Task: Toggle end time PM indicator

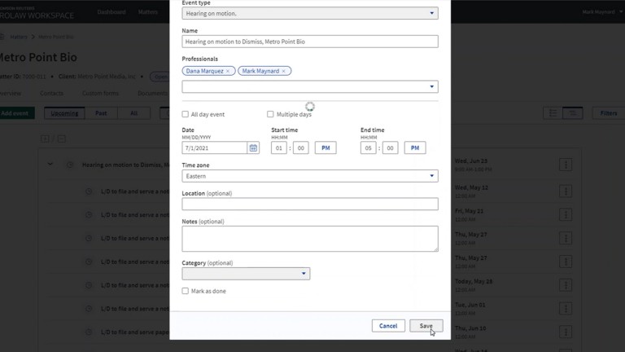Action: click(415, 148)
